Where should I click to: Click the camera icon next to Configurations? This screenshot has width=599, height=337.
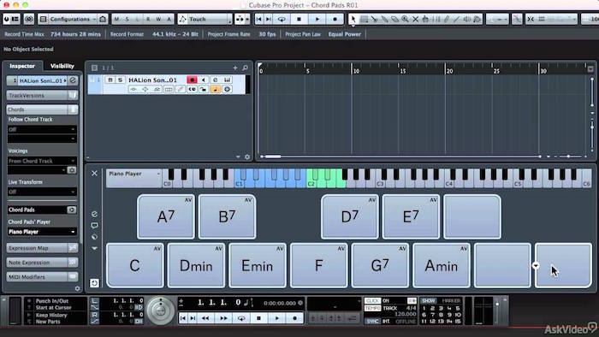click(x=103, y=19)
